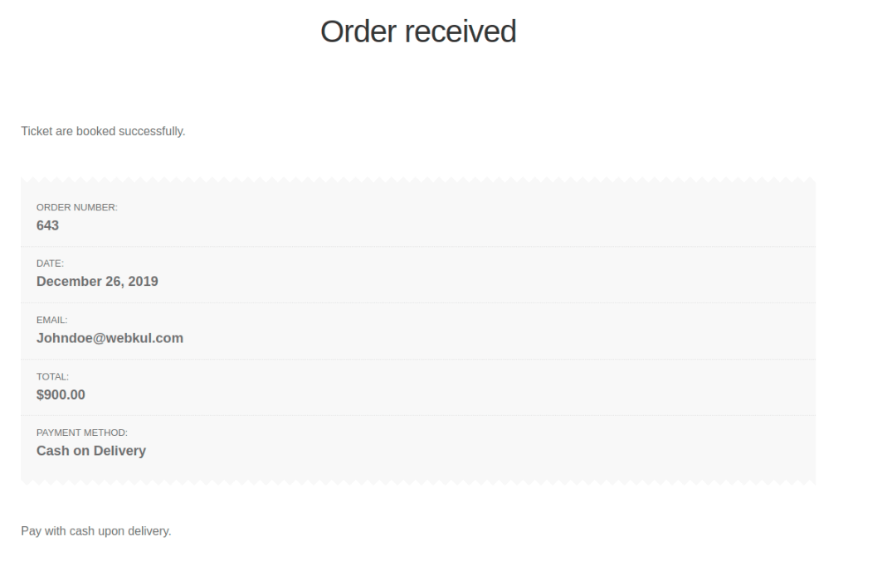Select the order number value 643
The width and height of the screenshot is (892, 561).
coord(47,225)
